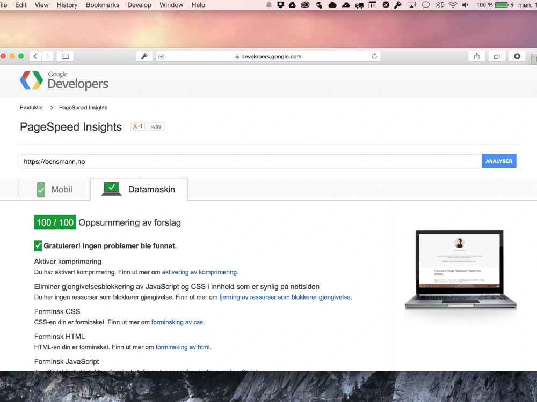
Task: Open Bluetooth status in menu bar
Action: click(439, 5)
